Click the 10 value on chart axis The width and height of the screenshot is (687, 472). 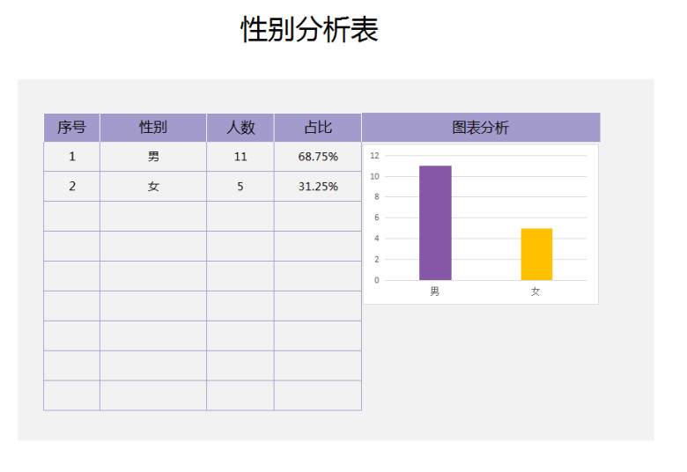(x=374, y=176)
